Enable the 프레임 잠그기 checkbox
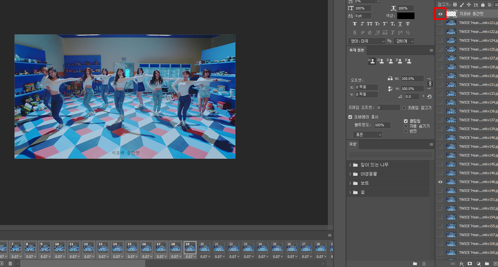This screenshot has height=267, width=498. [404, 108]
